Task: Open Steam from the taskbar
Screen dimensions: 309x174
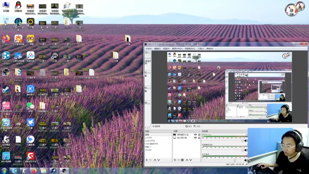Action: tap(53, 171)
